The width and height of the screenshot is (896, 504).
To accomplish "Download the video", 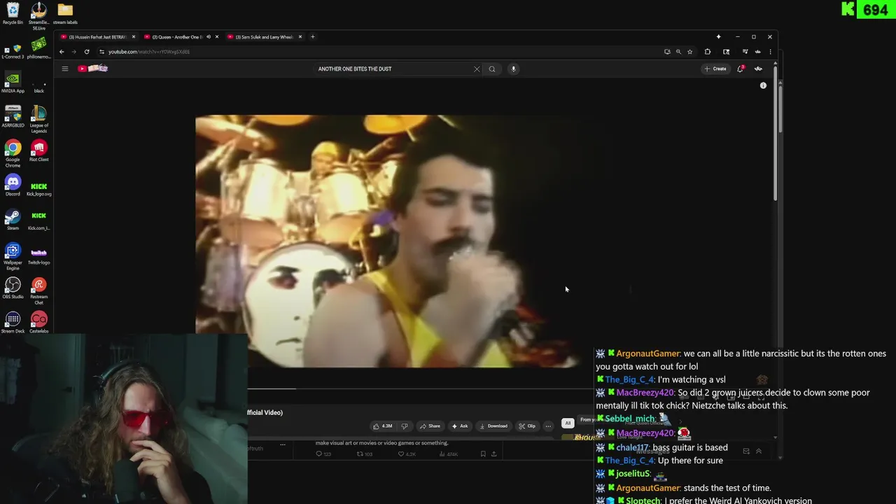I will point(493,426).
